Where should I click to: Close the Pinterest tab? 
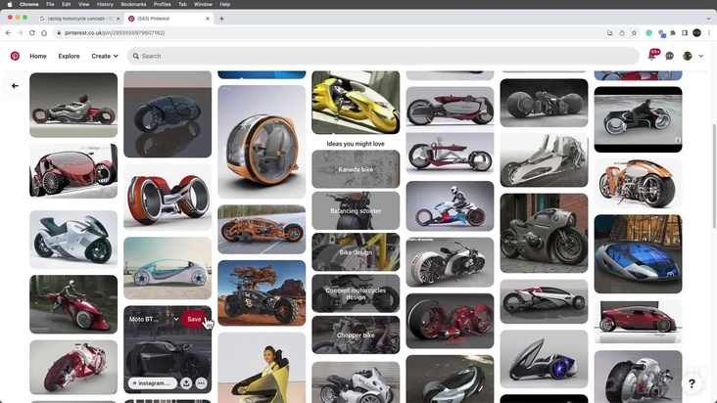pyautogui.click(x=208, y=19)
